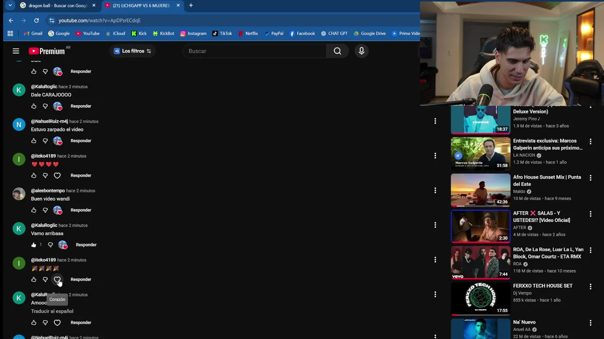Go back with the browser back arrow
Image resolution: width=604 pixels, height=339 pixels.
[x=11, y=20]
